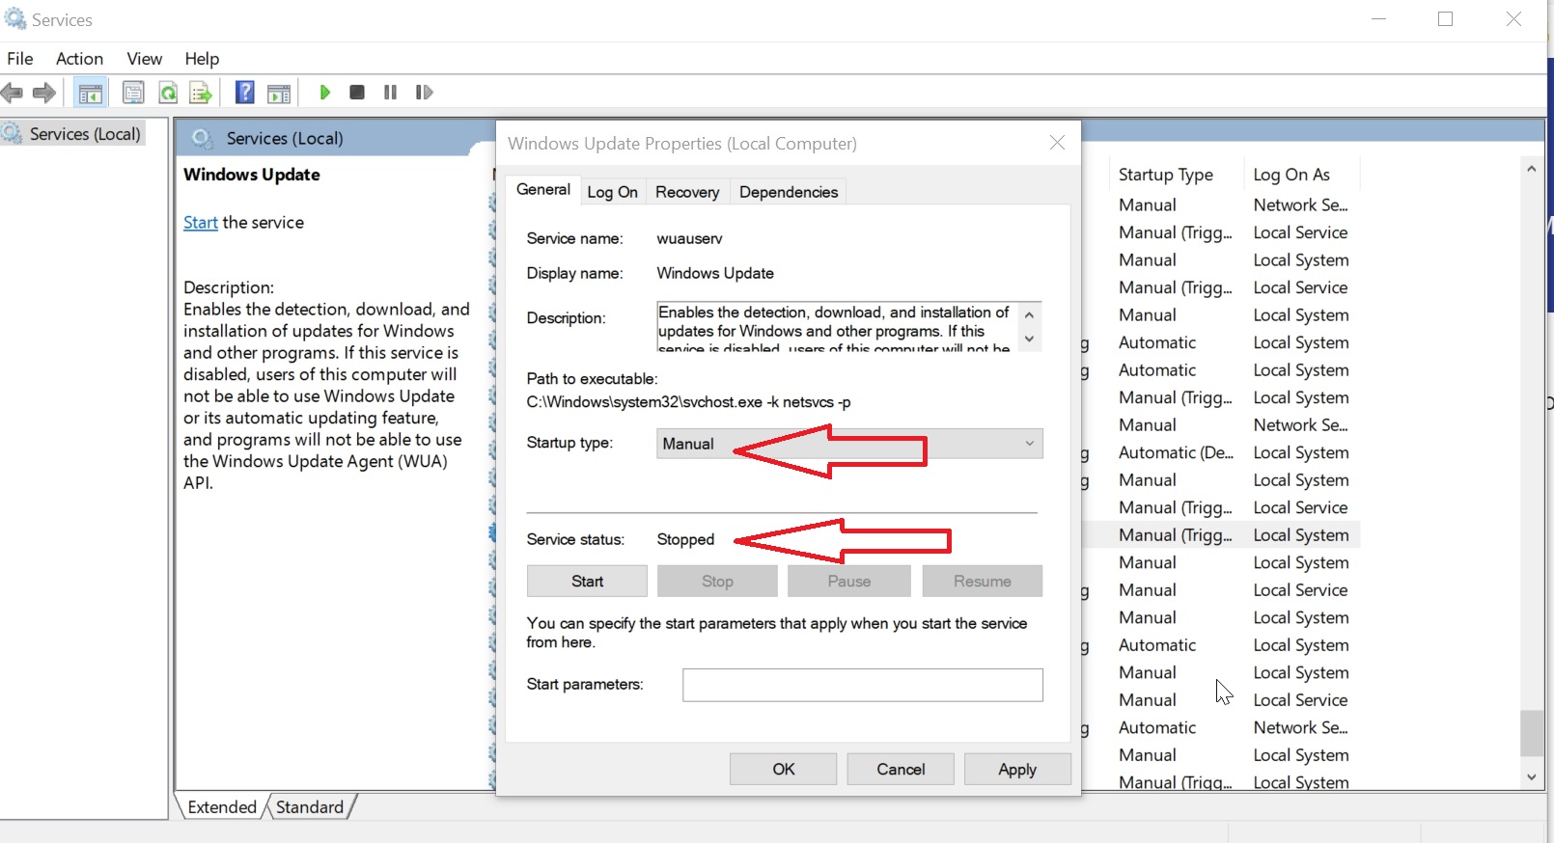The width and height of the screenshot is (1554, 843).
Task: Switch to the Extended view tab
Action: (x=222, y=807)
